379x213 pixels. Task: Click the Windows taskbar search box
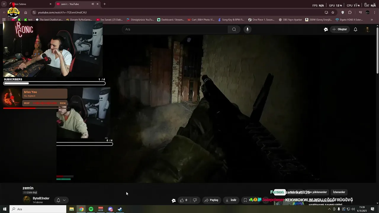click(38, 209)
